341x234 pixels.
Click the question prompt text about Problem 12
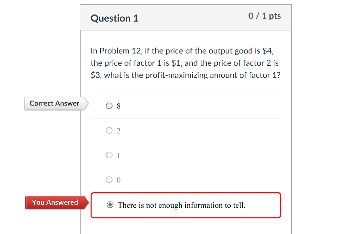(185, 63)
